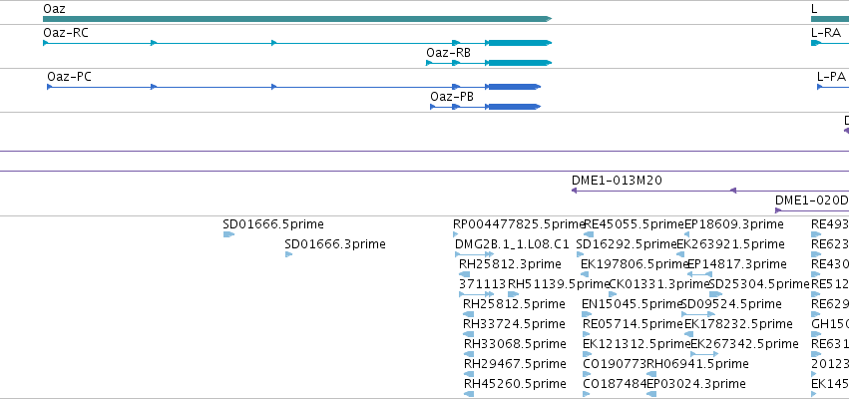The width and height of the screenshot is (849, 399).
Task: Click the EN15045.5prime label
Action: pyautogui.click(x=632, y=303)
